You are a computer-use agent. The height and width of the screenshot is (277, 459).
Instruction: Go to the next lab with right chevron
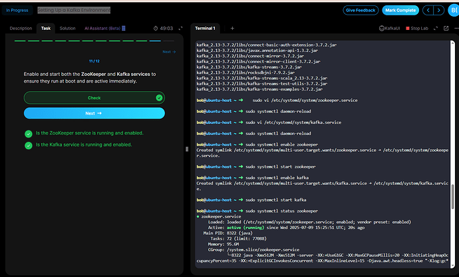click(438, 10)
